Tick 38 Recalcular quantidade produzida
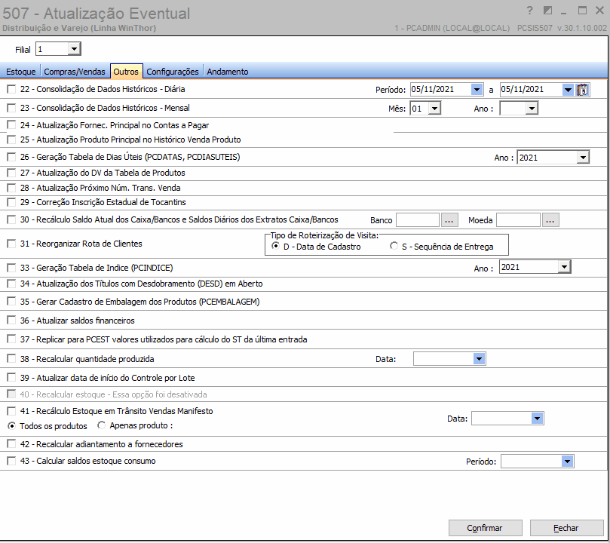Viewport: 610px width, 543px height. [x=11, y=359]
